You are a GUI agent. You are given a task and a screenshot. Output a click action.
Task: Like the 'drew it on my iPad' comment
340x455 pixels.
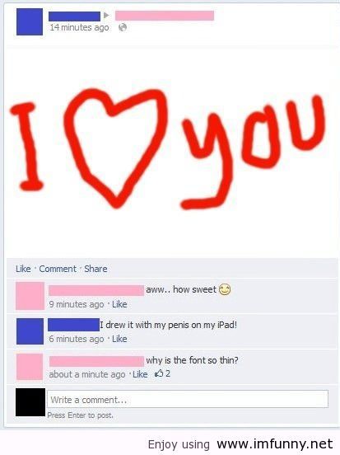(119, 339)
